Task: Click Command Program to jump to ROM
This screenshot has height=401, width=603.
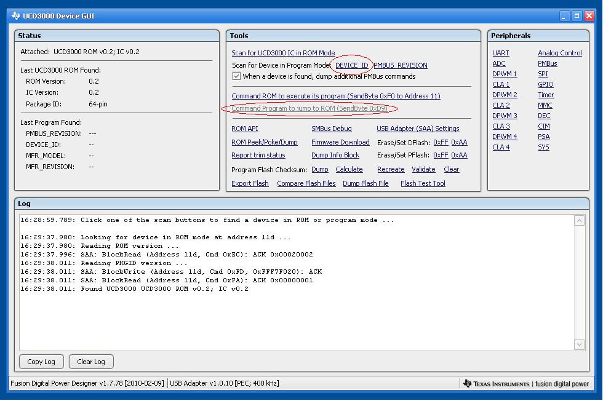Action: tap(309, 108)
